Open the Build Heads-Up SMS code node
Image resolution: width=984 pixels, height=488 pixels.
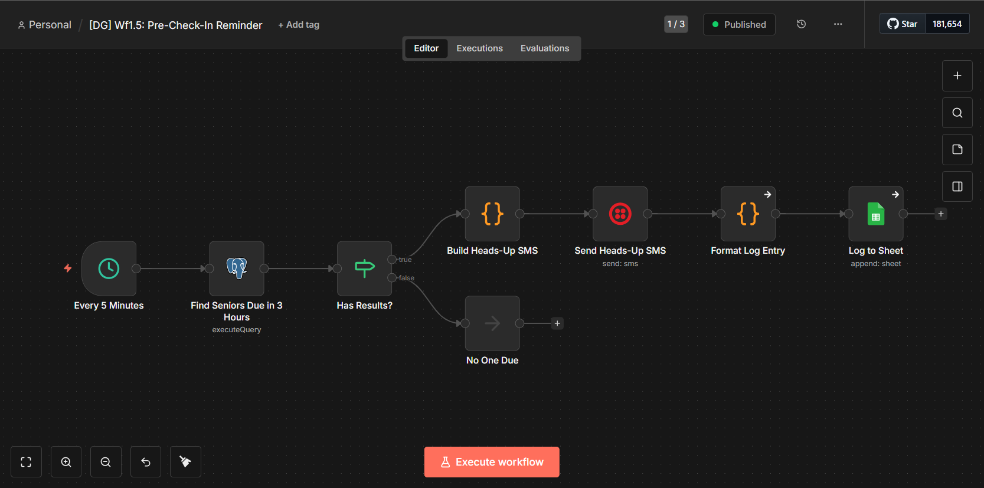[x=492, y=214]
